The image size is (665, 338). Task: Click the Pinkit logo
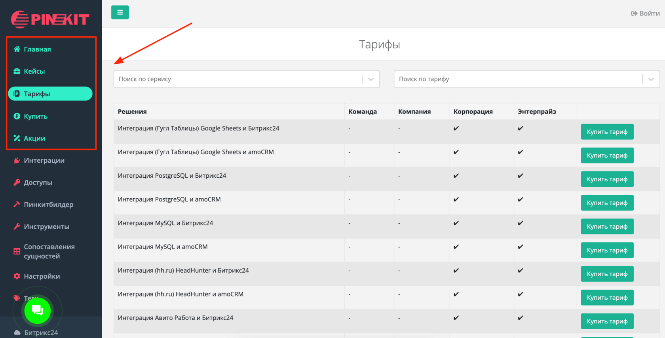pyautogui.click(x=50, y=19)
